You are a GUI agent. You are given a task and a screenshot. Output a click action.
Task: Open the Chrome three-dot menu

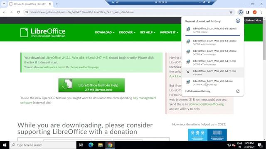click(261, 12)
